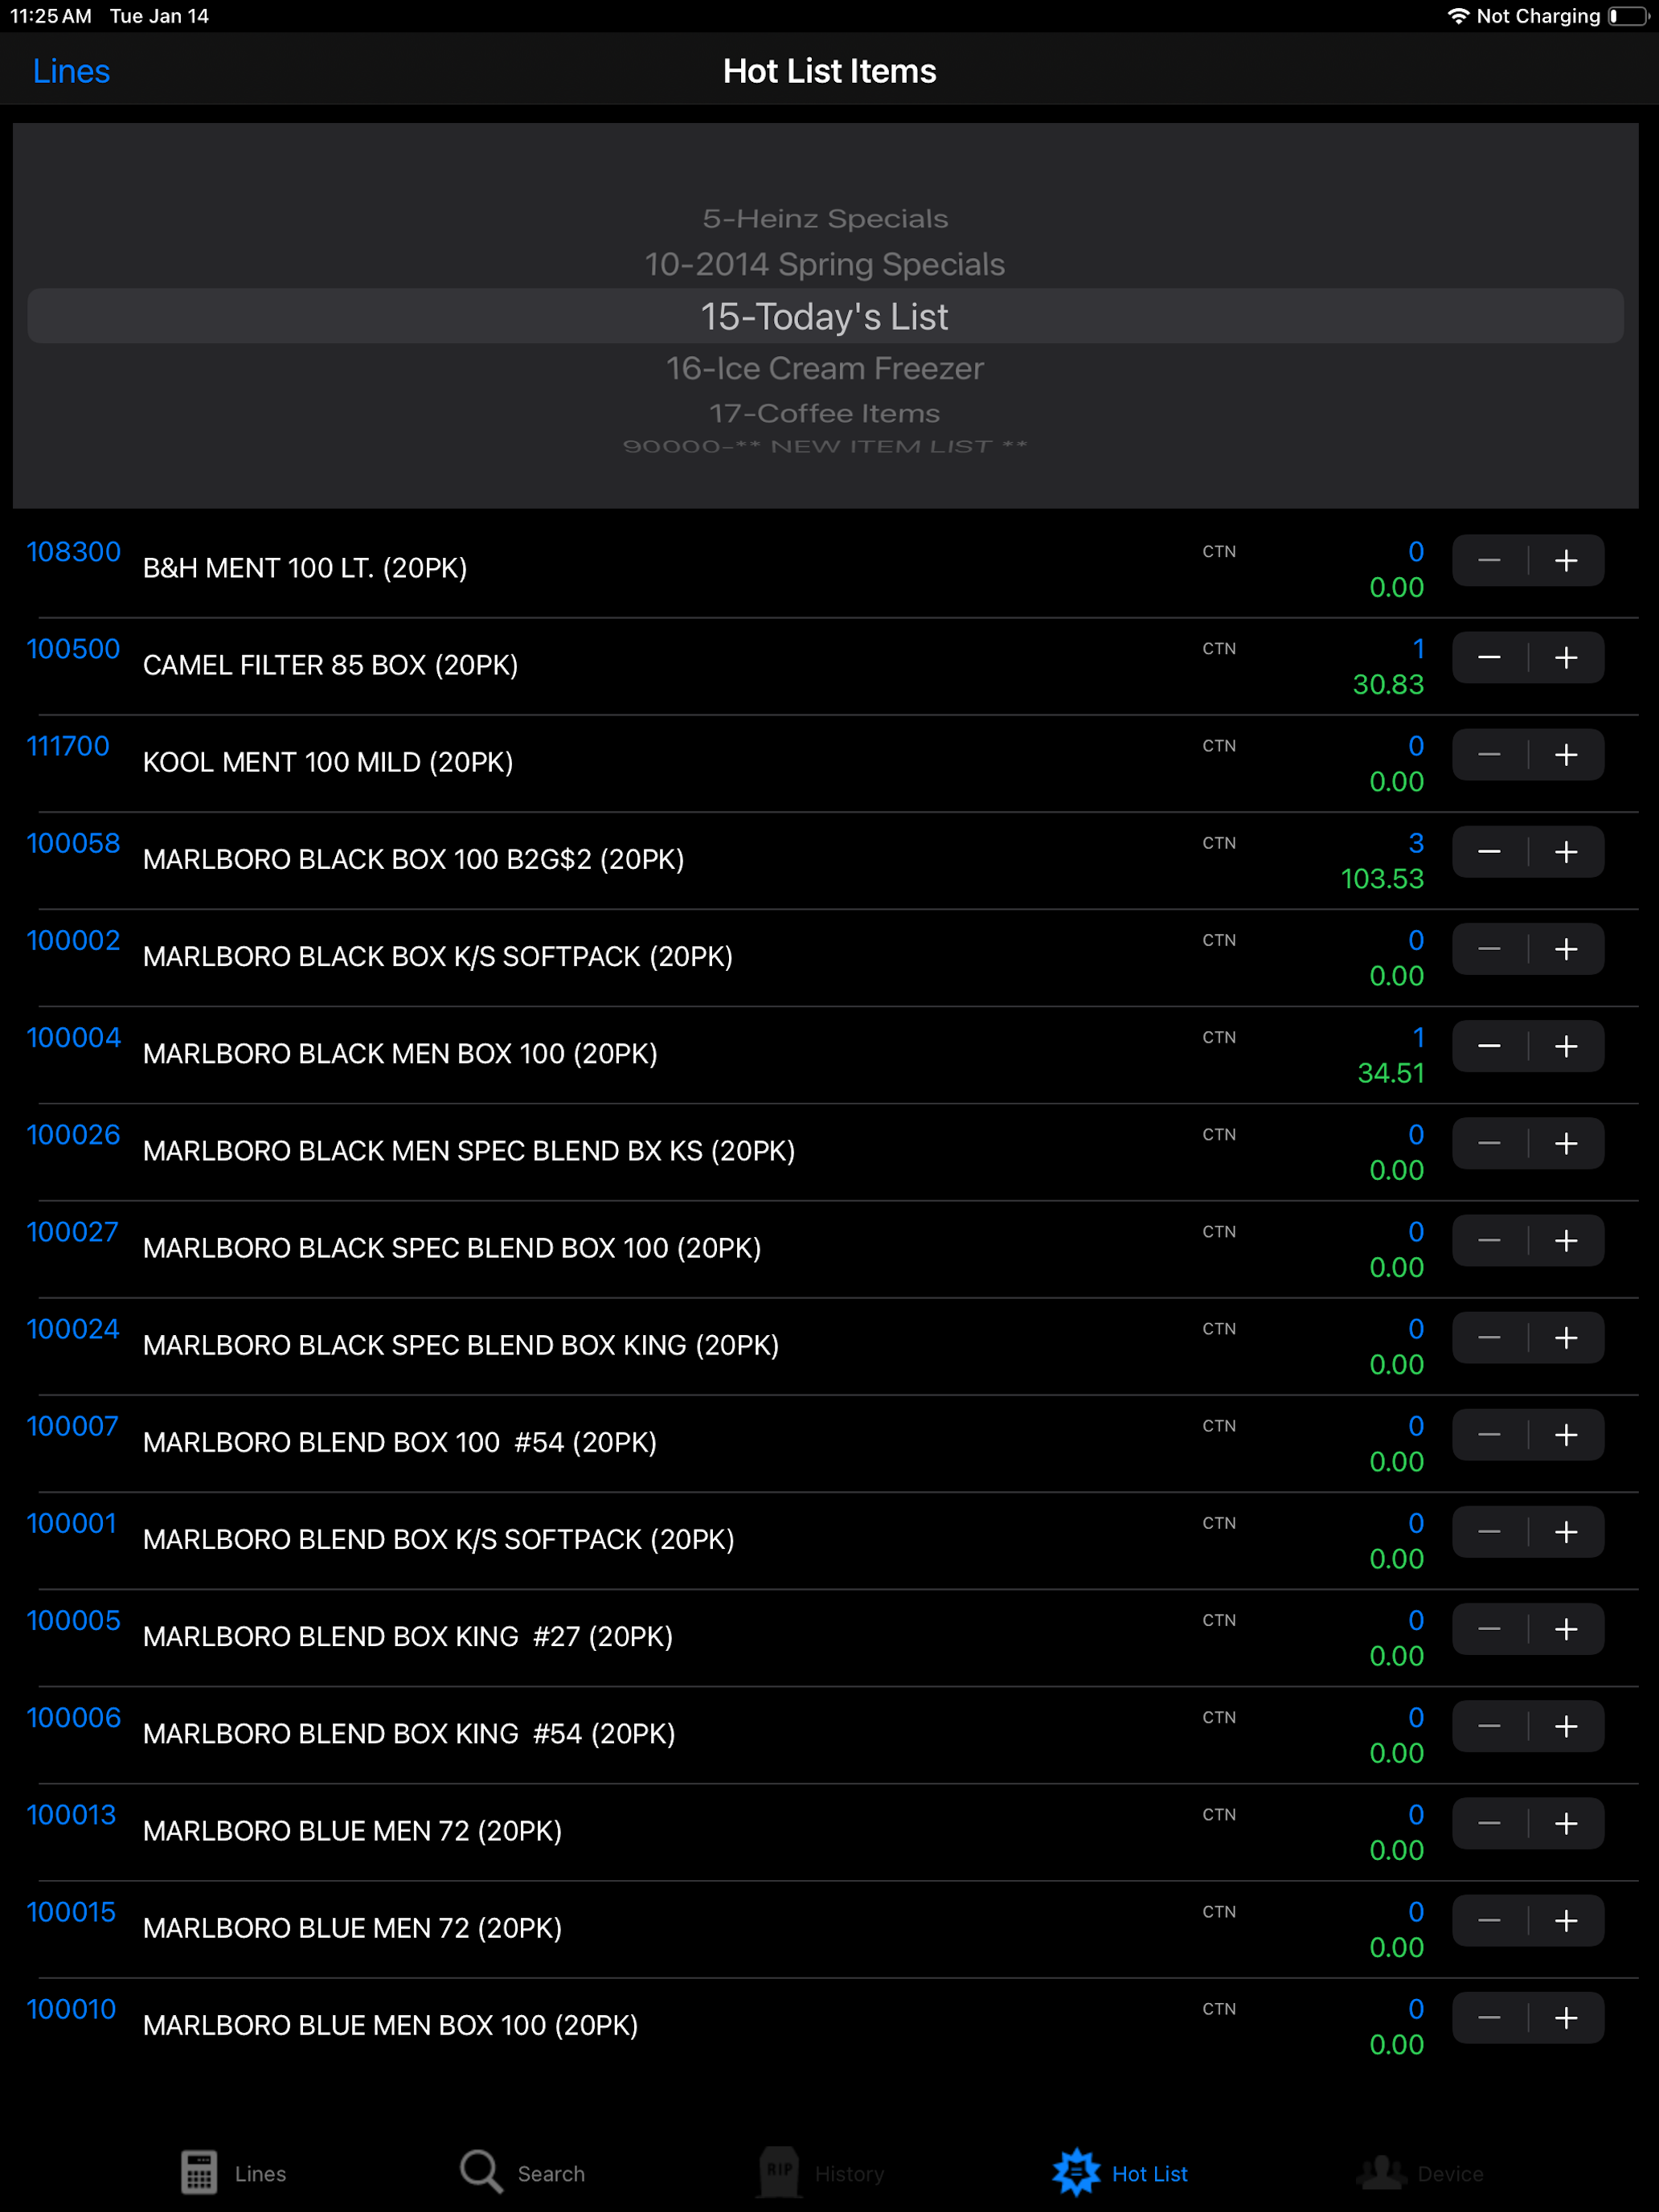Tap minus for MARLBORO BLACK SPEC BLEND BOX KING
The width and height of the screenshot is (1659, 2212).
click(1489, 1337)
